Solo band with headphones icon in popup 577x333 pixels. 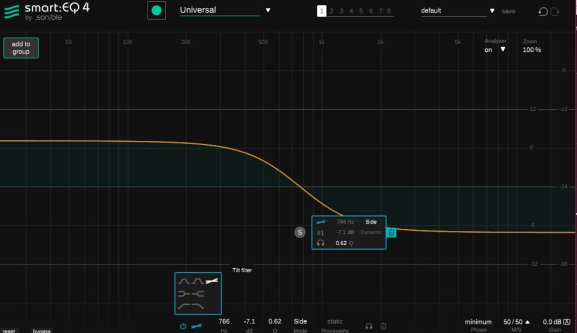point(321,243)
